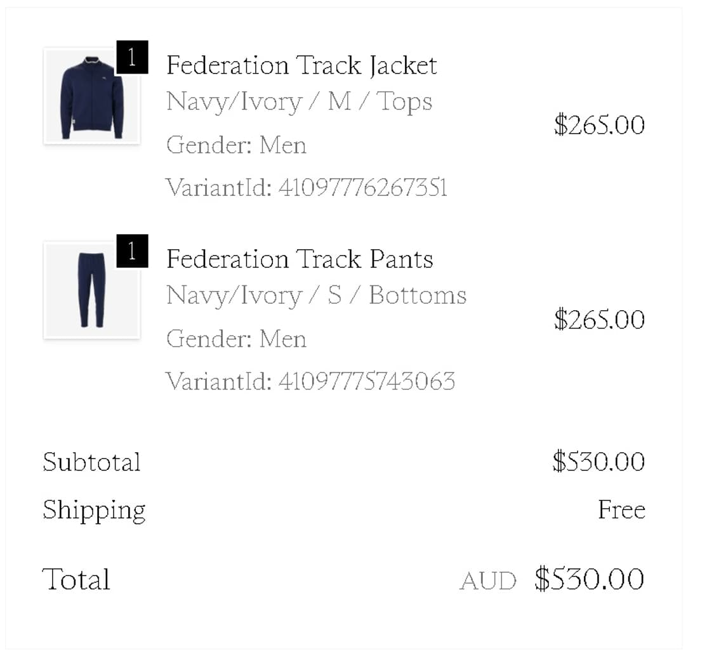Click the pants VariantId 41097775743063
The height and width of the screenshot is (652, 714).
(310, 381)
